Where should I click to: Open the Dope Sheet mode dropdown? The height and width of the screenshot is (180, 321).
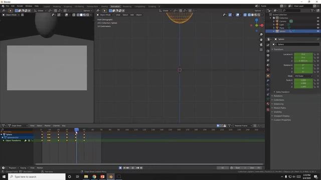pyautogui.click(x=18, y=125)
